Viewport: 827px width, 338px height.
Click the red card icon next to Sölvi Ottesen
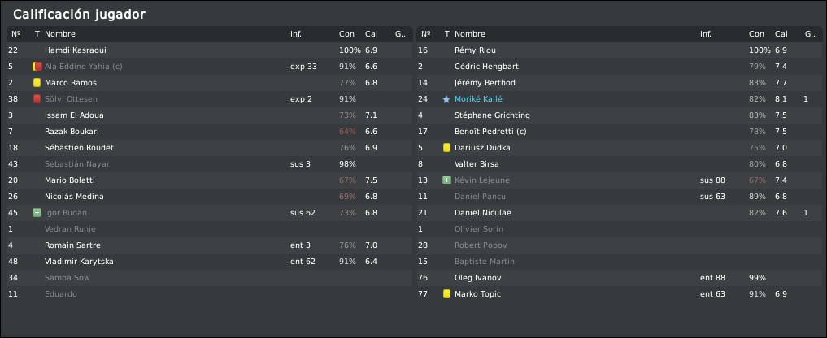[37, 99]
